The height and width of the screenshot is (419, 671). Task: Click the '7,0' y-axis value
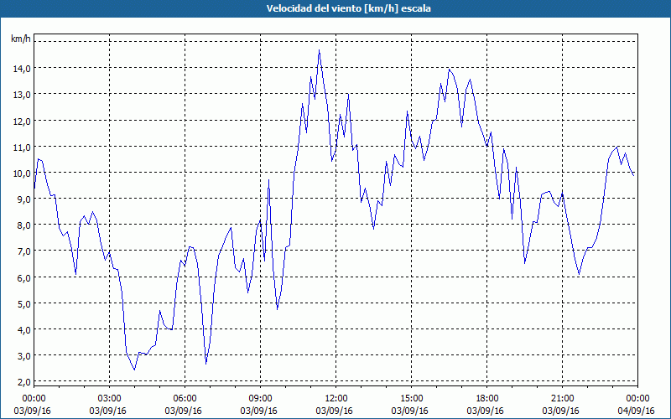point(23,251)
